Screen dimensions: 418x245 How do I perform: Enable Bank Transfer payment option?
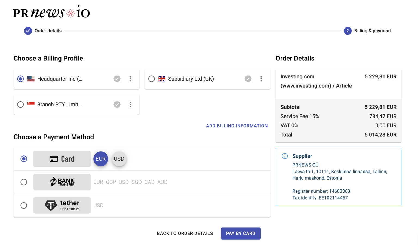tap(24, 182)
